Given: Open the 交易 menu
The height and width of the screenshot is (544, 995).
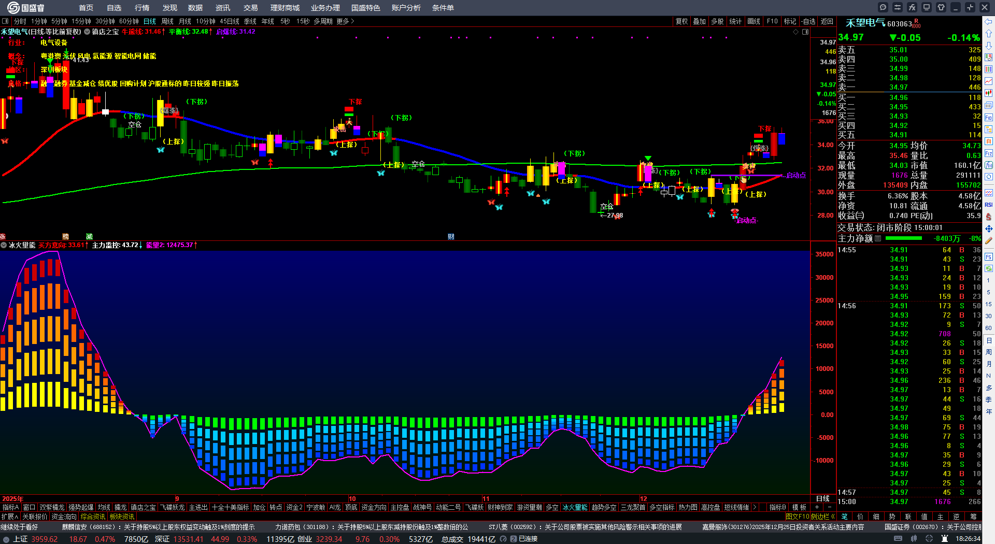Looking at the screenshot, I should tap(251, 8).
